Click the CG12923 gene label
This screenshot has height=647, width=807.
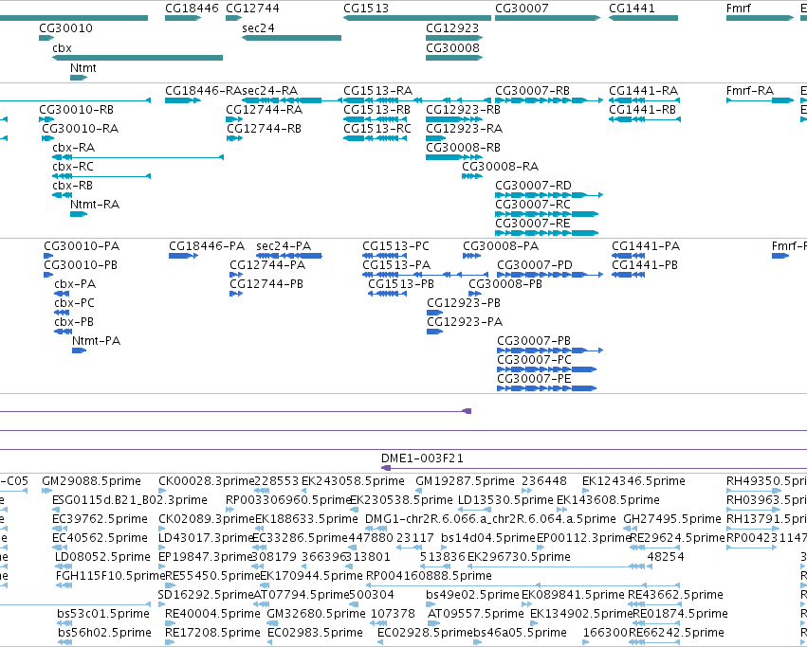(x=452, y=28)
